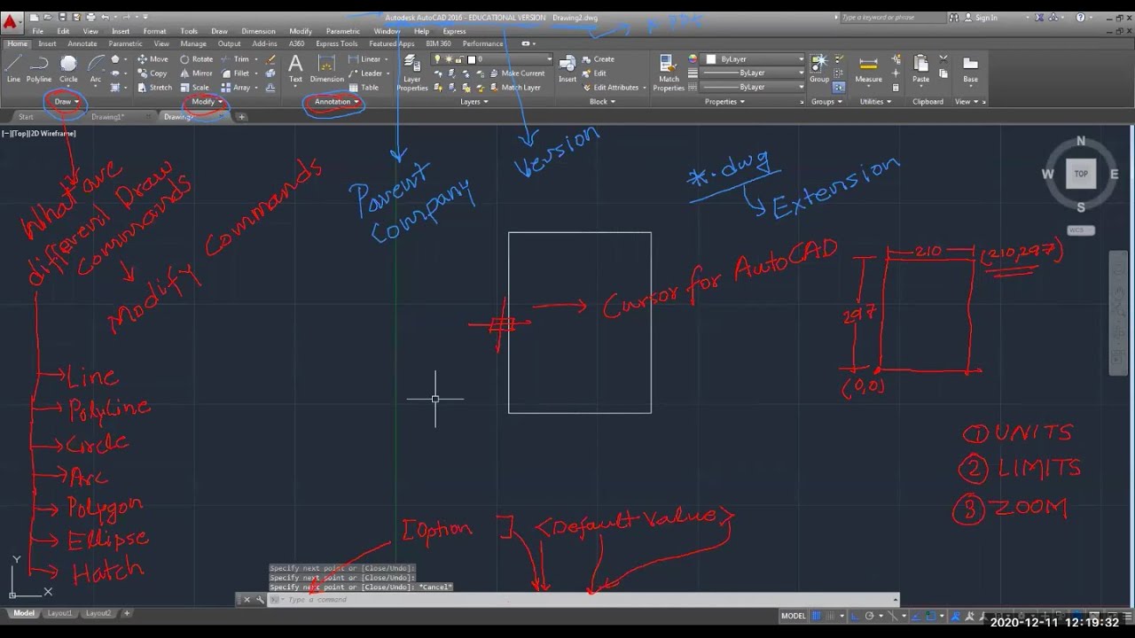Click Sign In link
Viewport: 1135px width, 638px height.
pyautogui.click(x=981, y=18)
